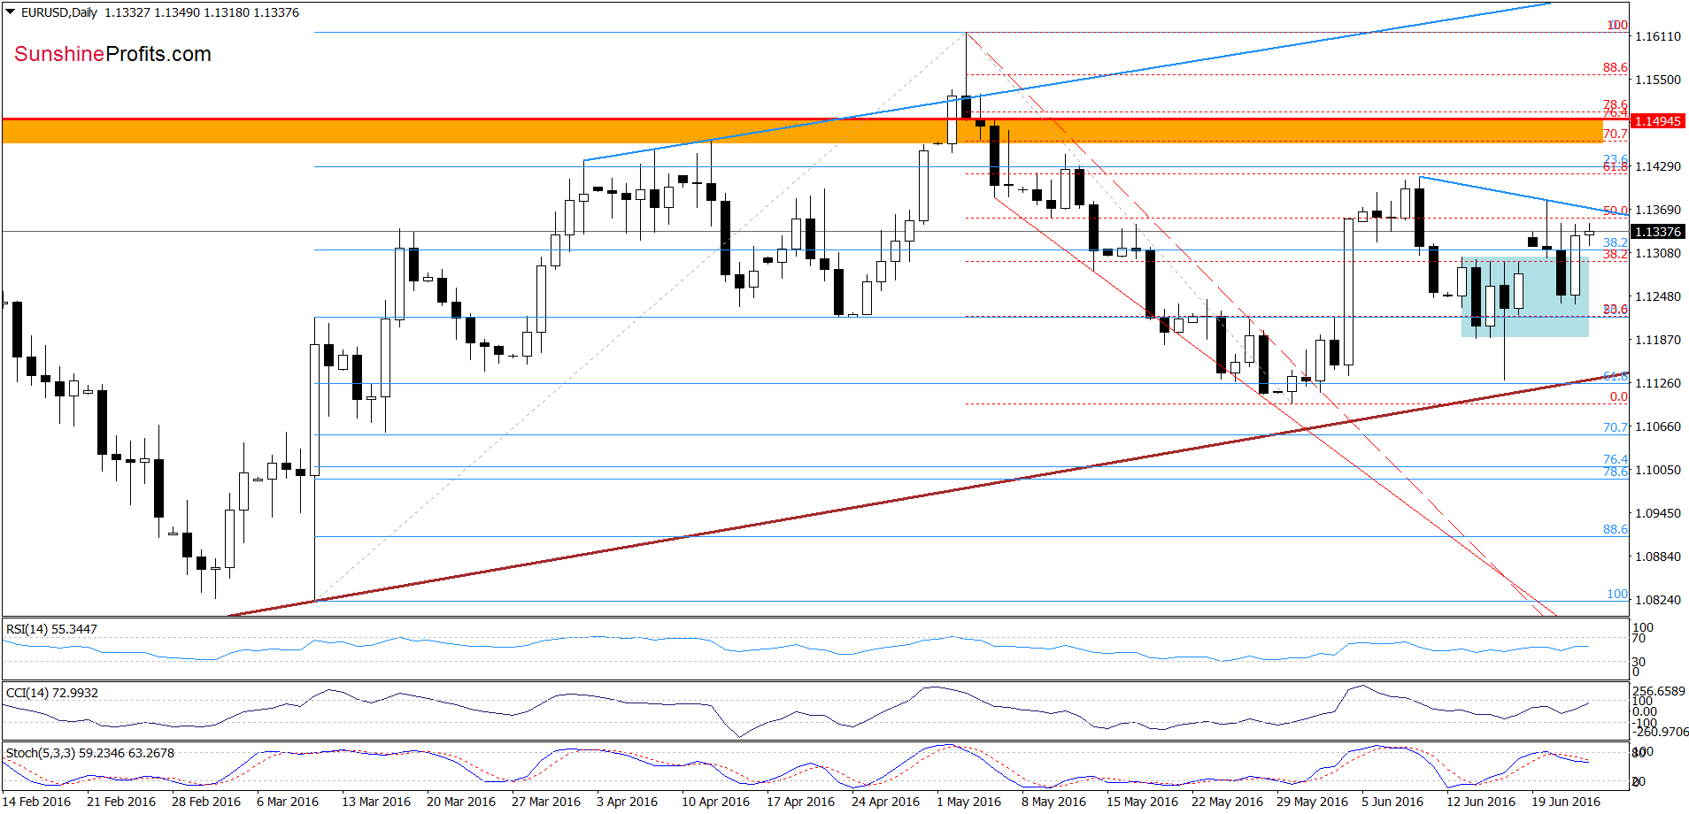
Task: Click the 1.12480 price axis label
Action: pos(1658,296)
